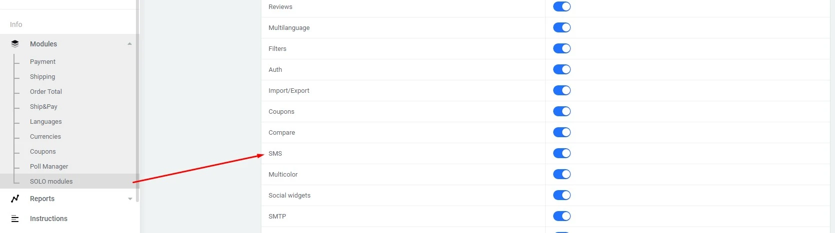Select Currencies in Modules menu
Viewport: 835px width, 233px height.
[x=45, y=137]
